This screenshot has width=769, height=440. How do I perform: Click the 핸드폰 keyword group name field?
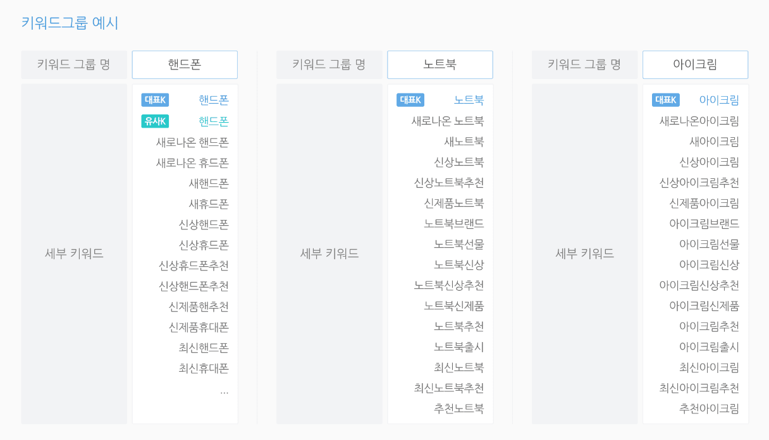click(x=185, y=64)
